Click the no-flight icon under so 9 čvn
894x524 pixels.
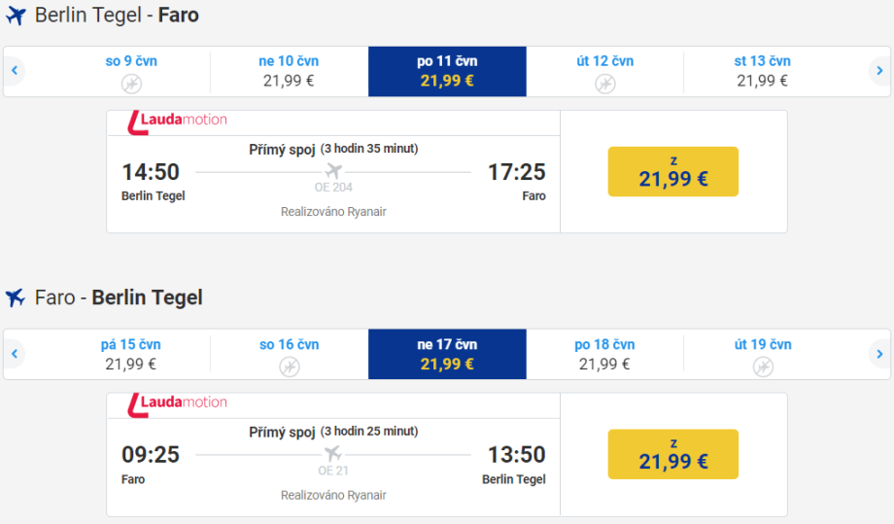pos(131,84)
